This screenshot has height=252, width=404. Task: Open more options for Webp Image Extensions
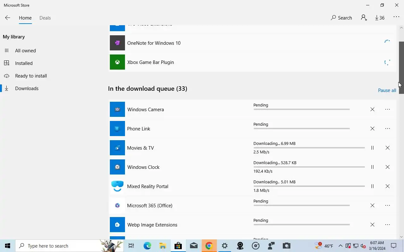[388, 225]
